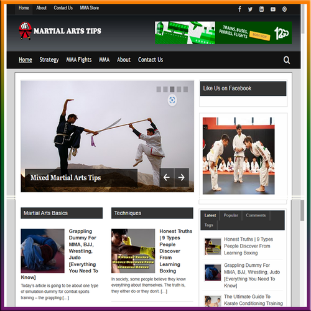Click the Martial Arts Tips logo
The height and width of the screenshot is (311, 311).
click(60, 30)
